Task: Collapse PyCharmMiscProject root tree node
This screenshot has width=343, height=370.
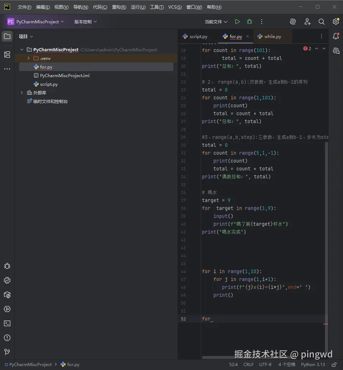Action: pyautogui.click(x=22, y=50)
